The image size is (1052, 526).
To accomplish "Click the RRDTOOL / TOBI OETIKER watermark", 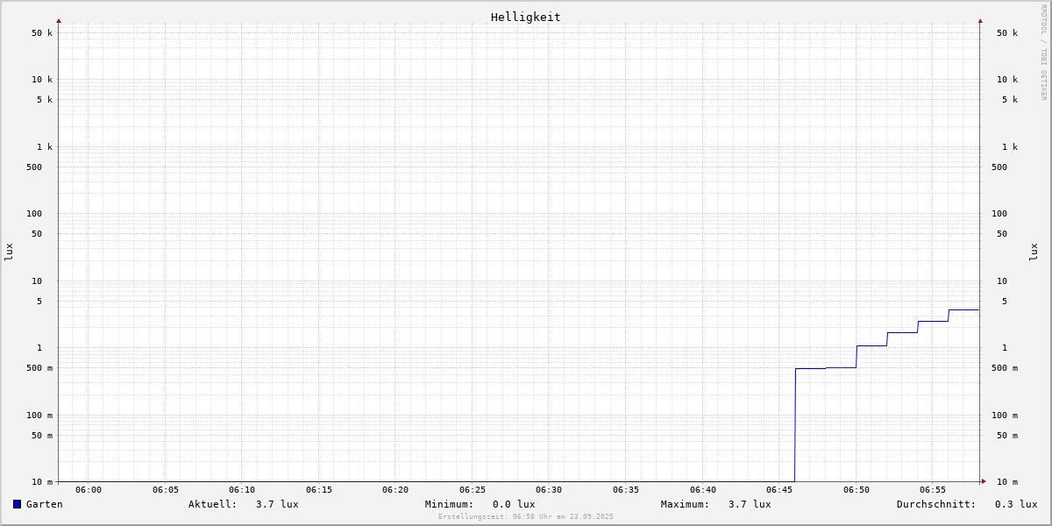I will (x=1043, y=53).
